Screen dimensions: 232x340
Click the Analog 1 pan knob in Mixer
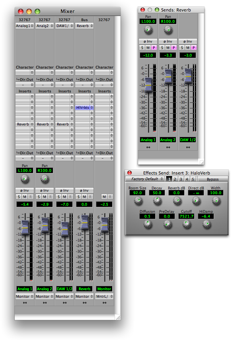25,179
